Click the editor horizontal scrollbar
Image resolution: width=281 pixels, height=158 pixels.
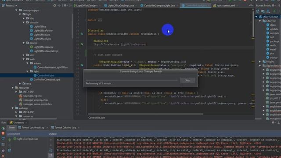tap(145, 114)
